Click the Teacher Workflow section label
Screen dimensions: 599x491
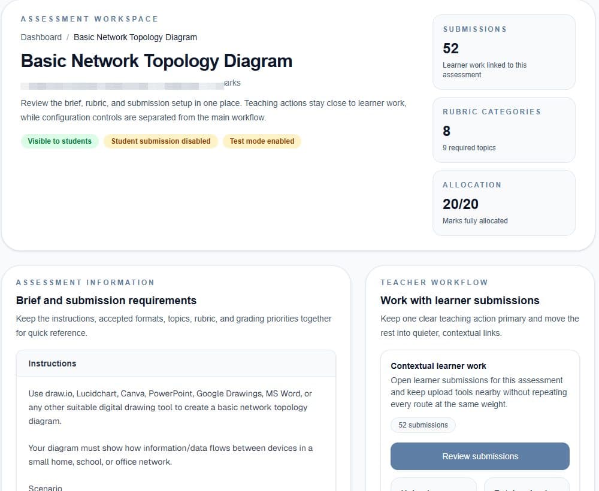click(434, 283)
